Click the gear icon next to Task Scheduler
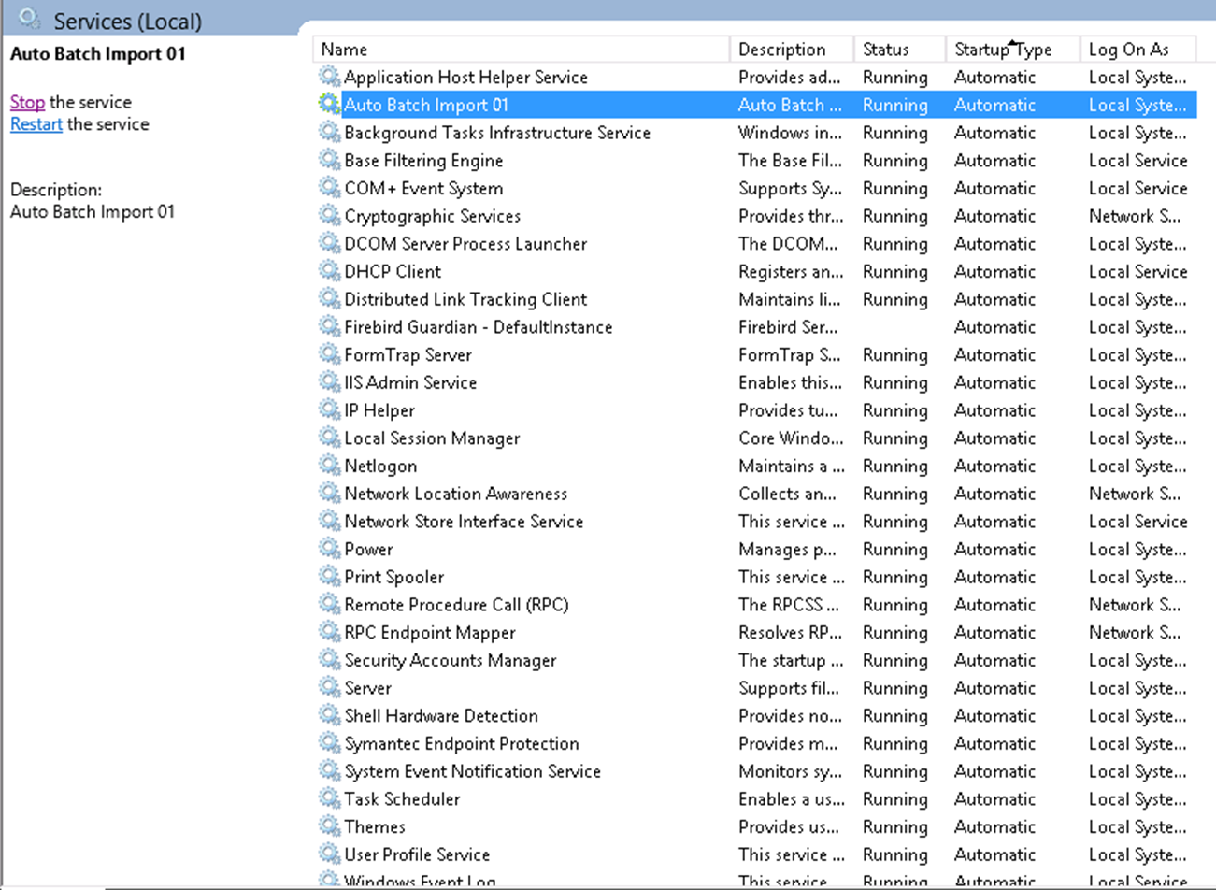This screenshot has height=890, width=1216. coord(329,799)
